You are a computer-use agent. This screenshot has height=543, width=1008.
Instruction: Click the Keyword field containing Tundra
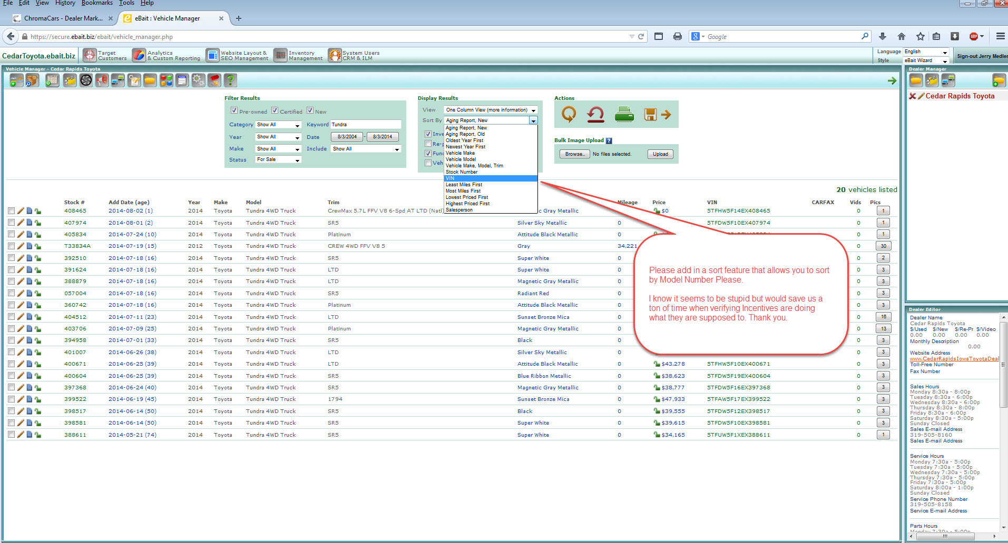[366, 125]
